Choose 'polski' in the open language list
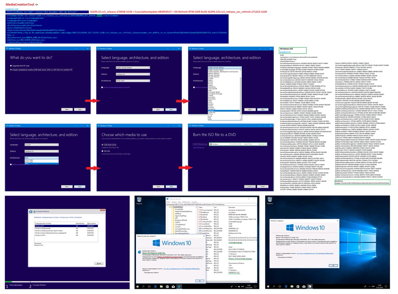Image resolution: width=398 pixels, height=294 pixels. click(224, 90)
